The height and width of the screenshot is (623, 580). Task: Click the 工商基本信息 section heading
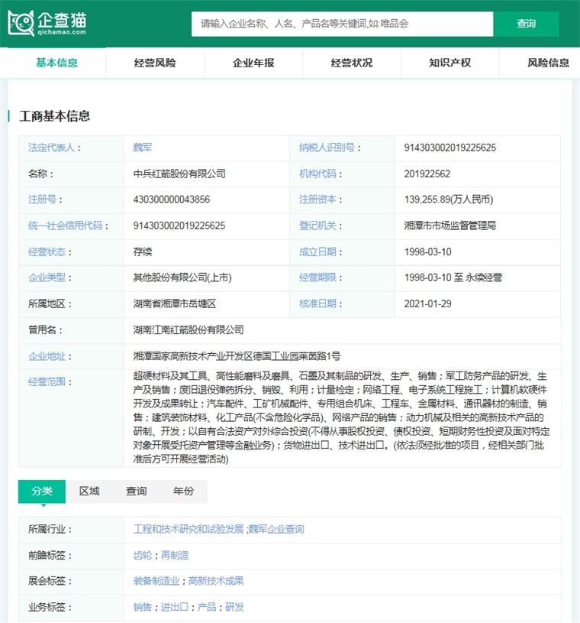pyautogui.click(x=55, y=116)
